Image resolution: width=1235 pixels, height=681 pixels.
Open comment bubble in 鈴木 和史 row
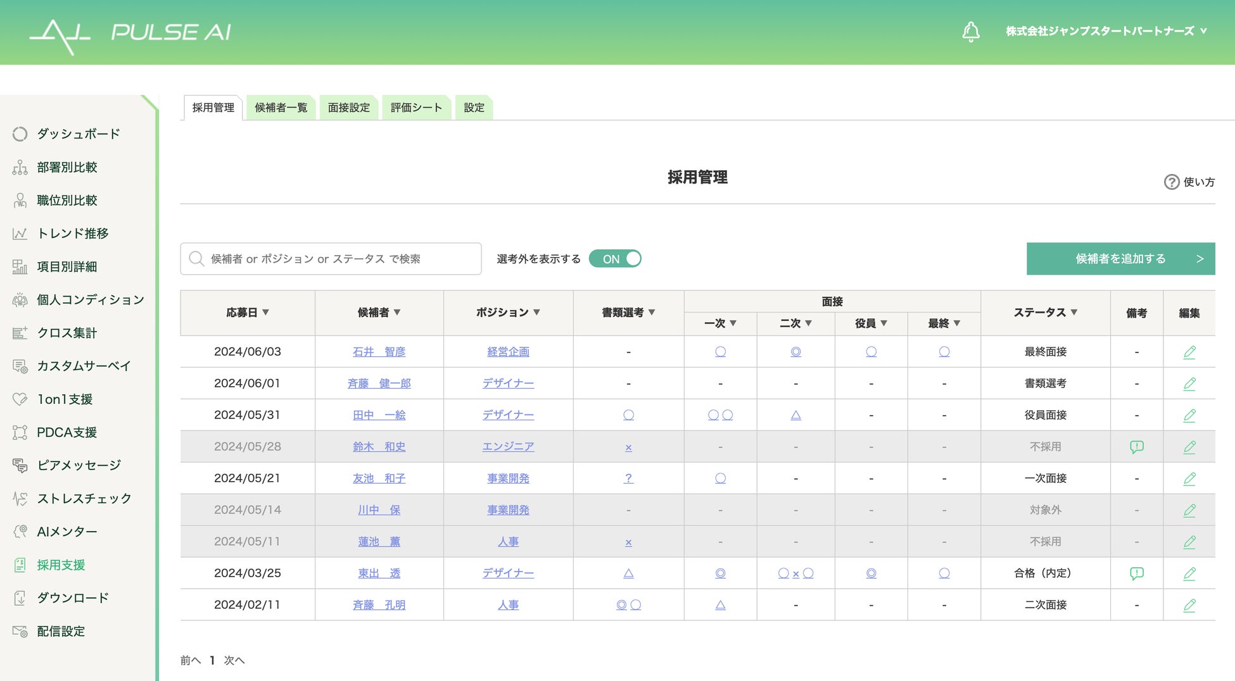point(1136,447)
